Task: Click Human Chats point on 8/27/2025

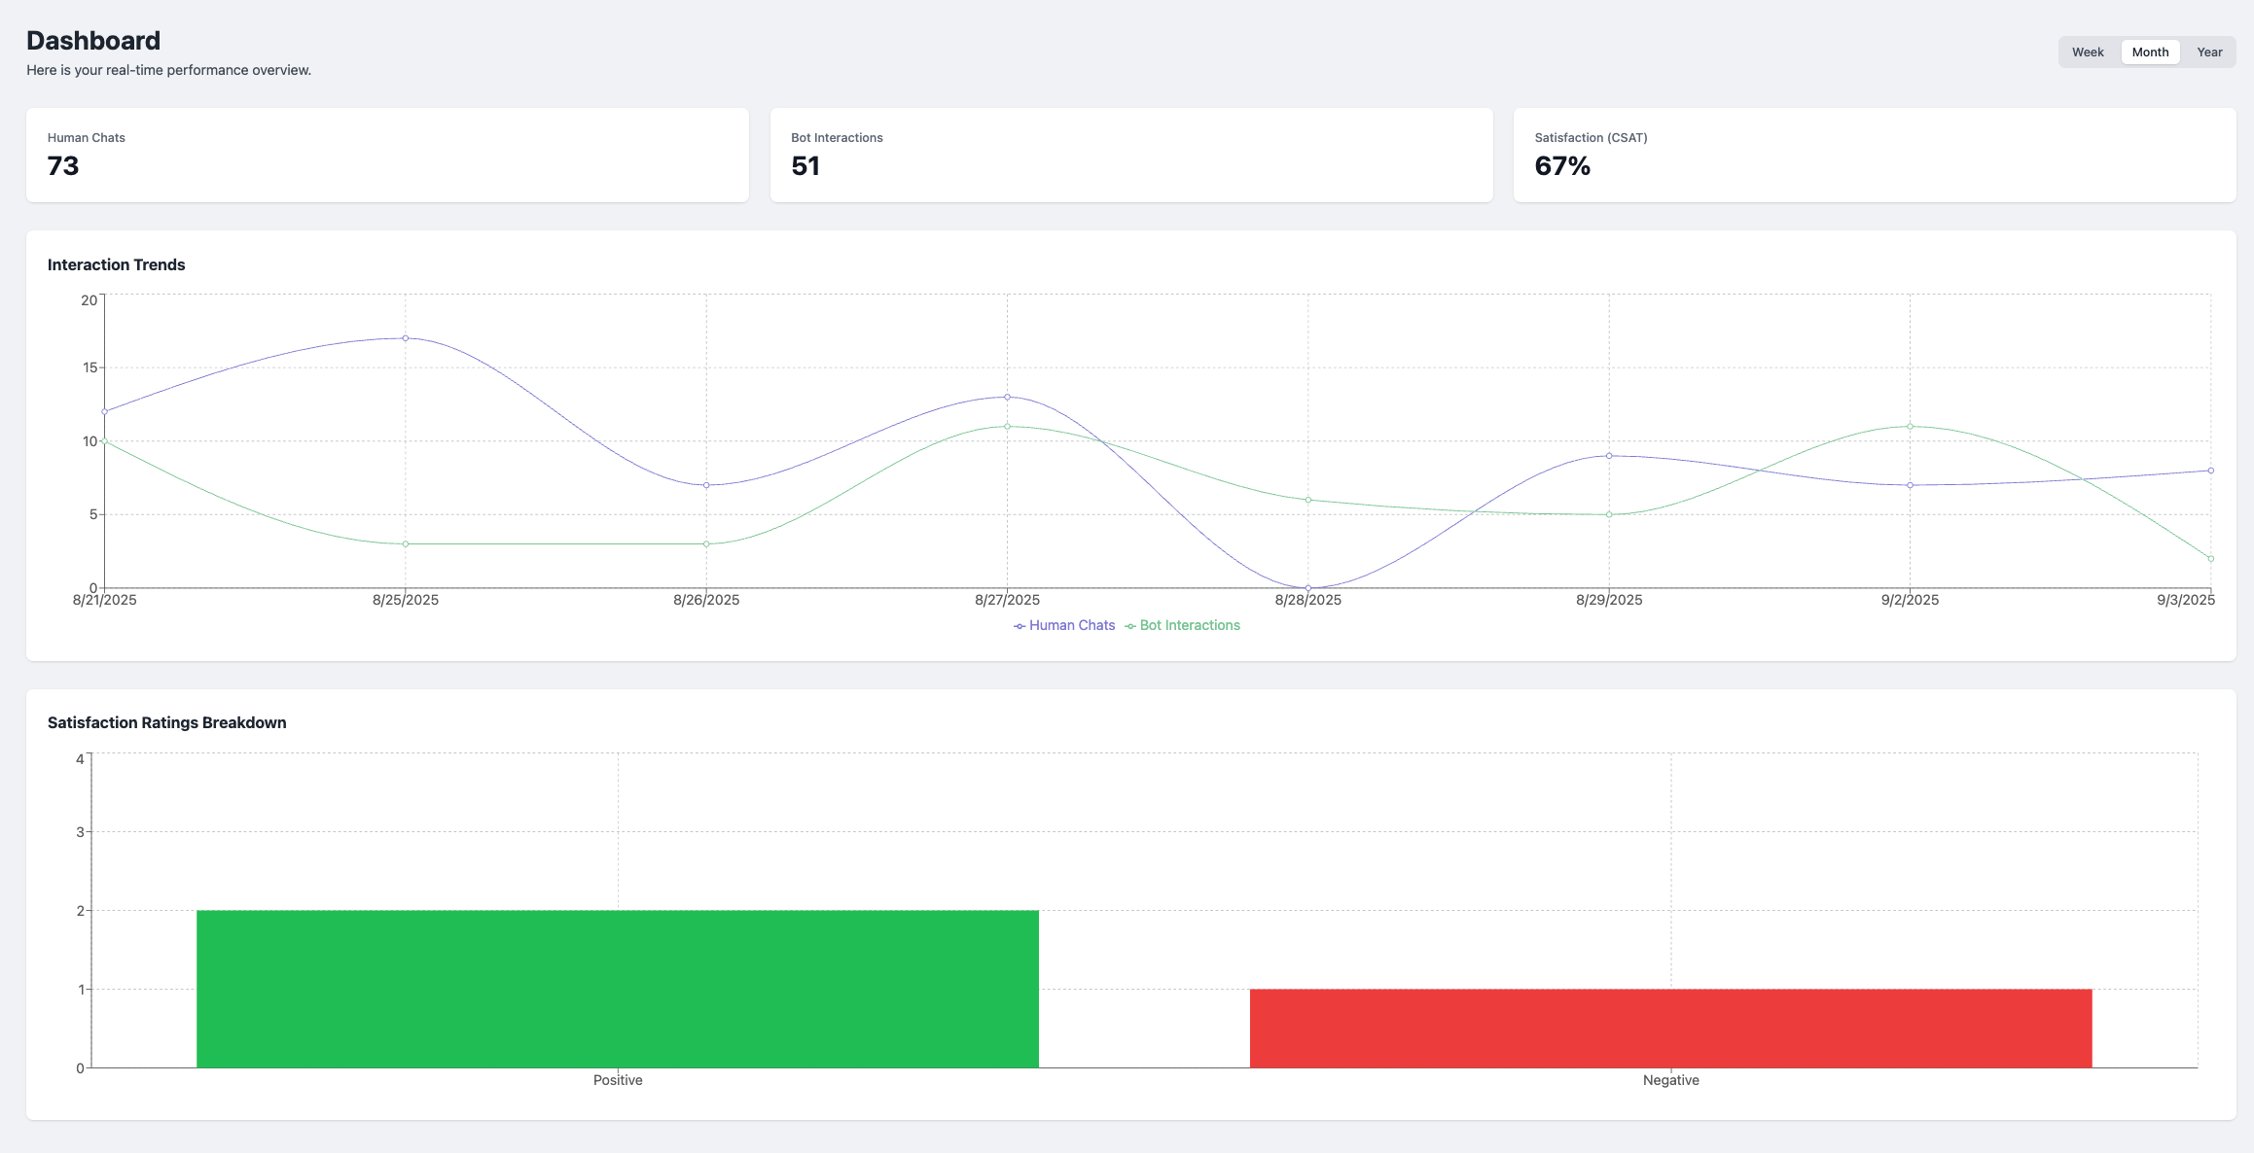Action: tap(1007, 397)
